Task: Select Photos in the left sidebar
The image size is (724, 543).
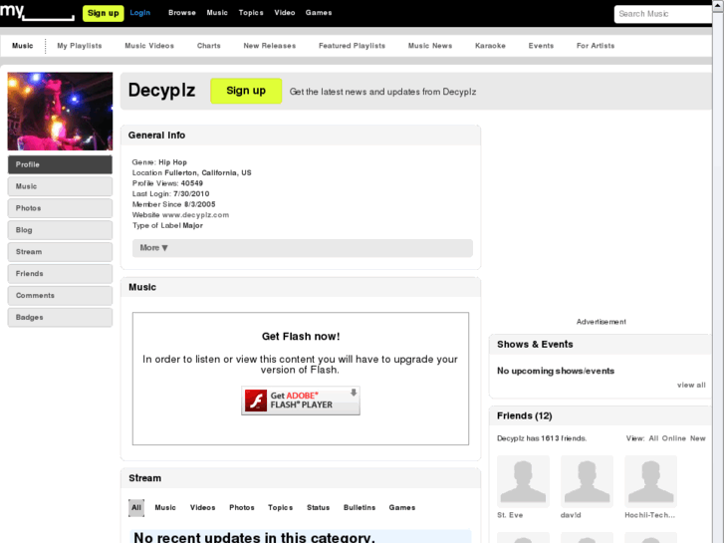Action: pos(60,208)
